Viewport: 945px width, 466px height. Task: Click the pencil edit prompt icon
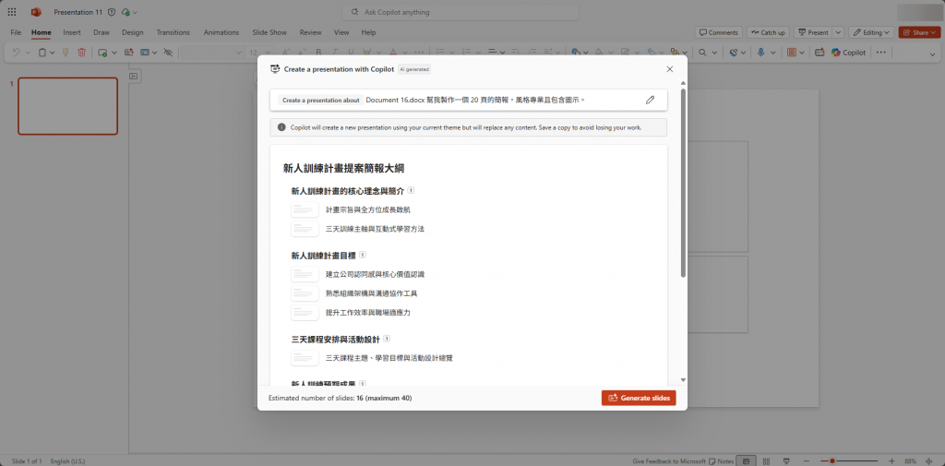[650, 100]
